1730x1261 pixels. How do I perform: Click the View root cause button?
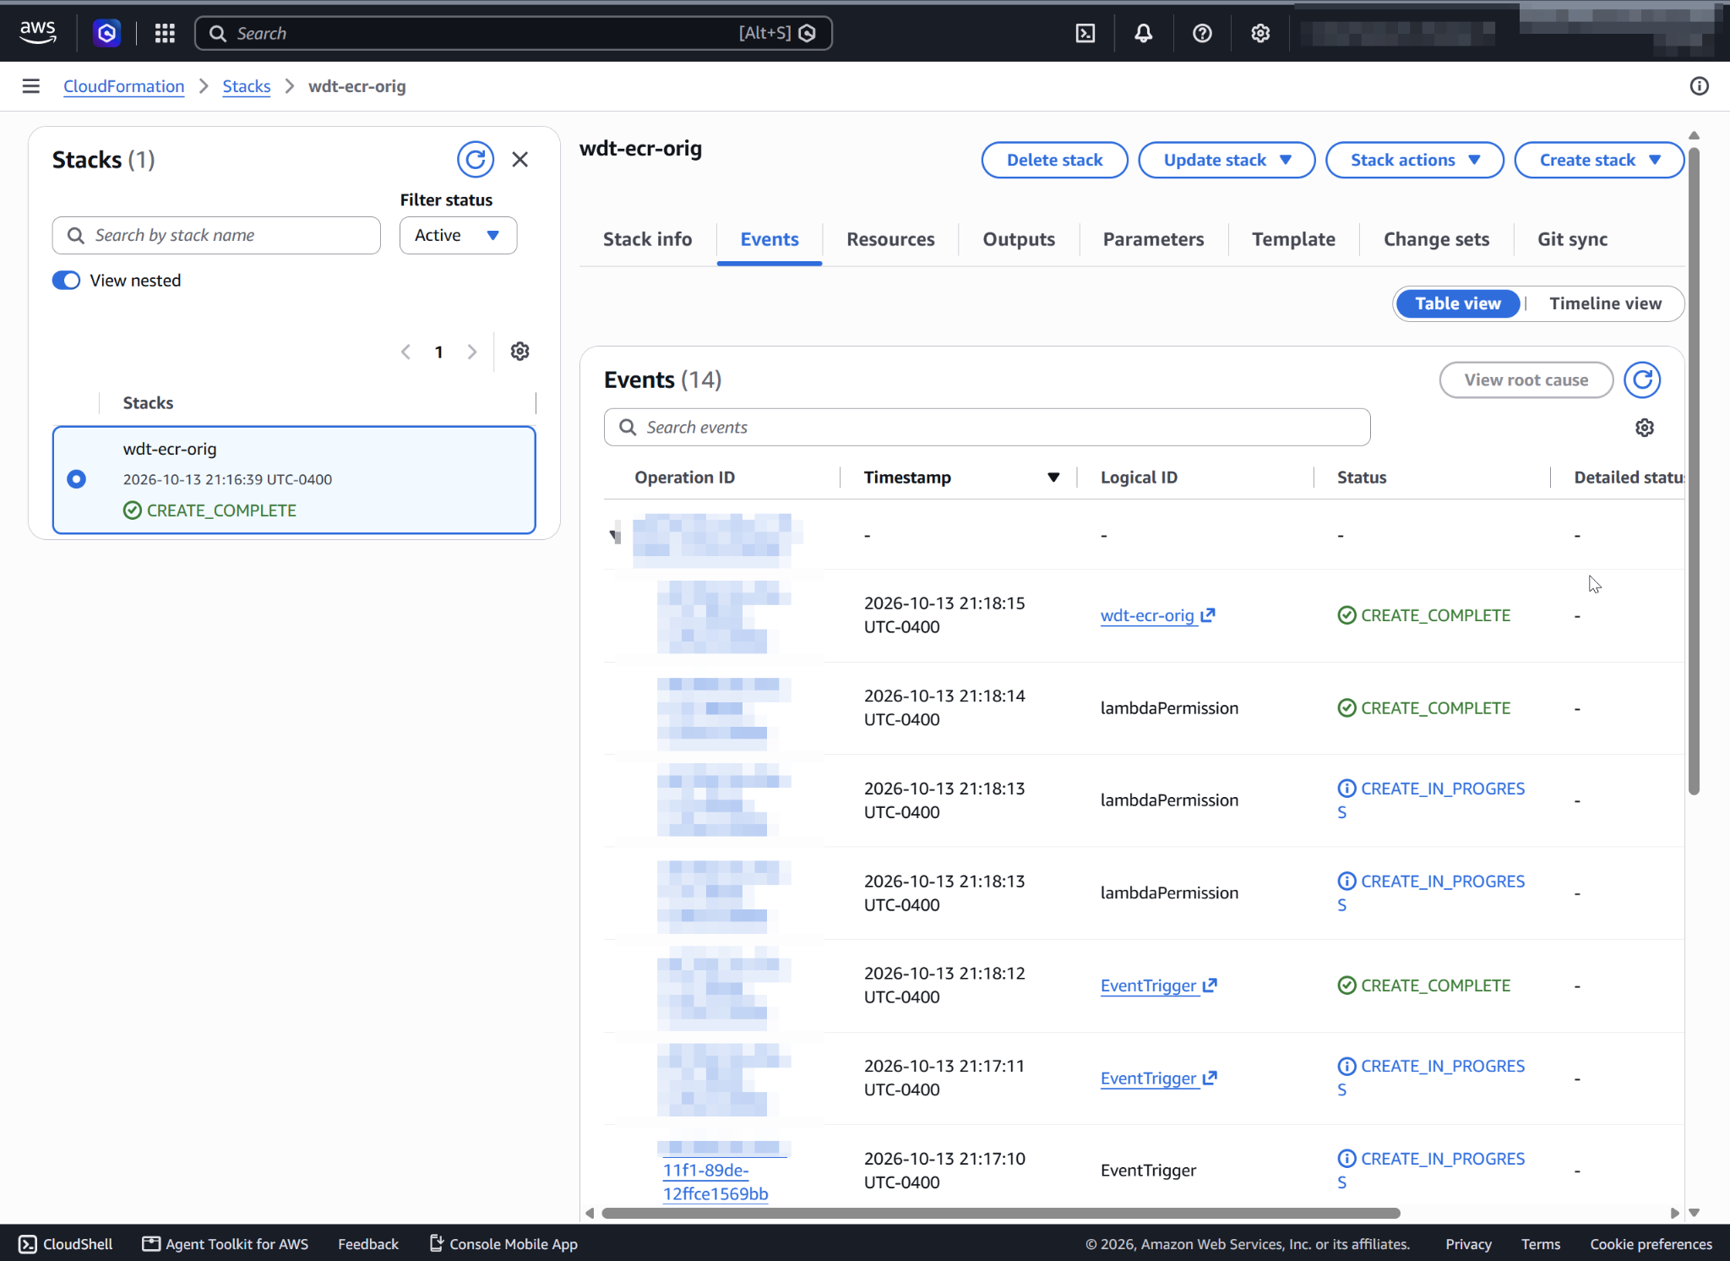coord(1526,380)
